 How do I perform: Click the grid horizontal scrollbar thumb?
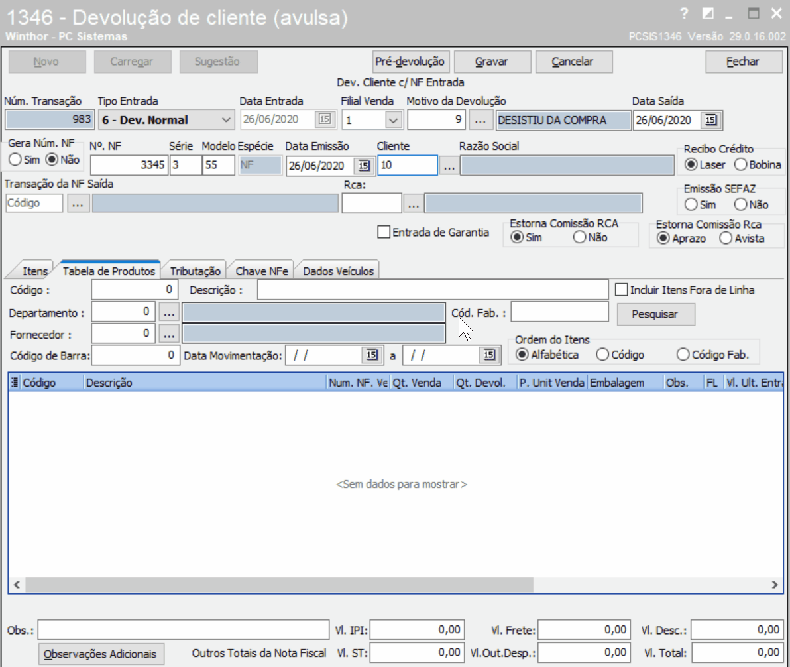click(280, 585)
